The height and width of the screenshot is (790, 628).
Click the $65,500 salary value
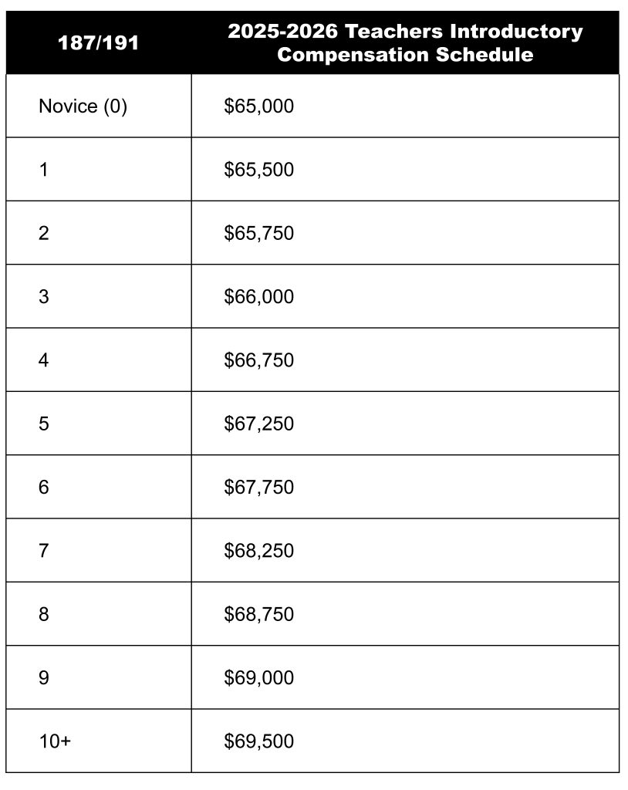(259, 170)
